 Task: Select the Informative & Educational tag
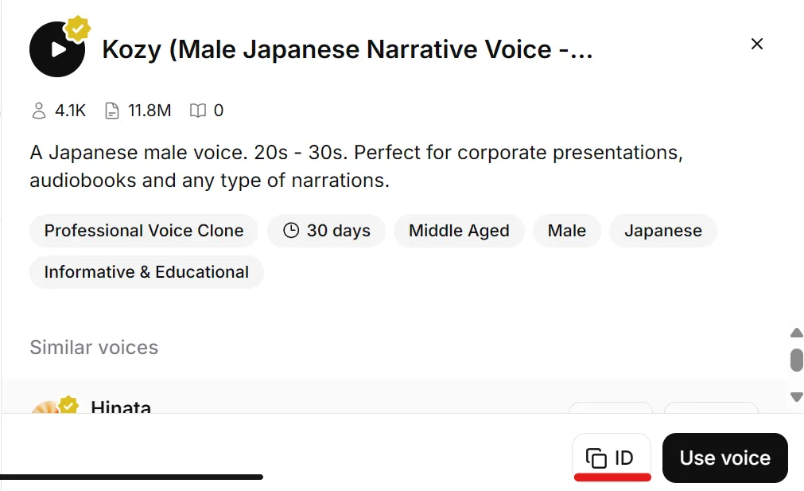[146, 272]
